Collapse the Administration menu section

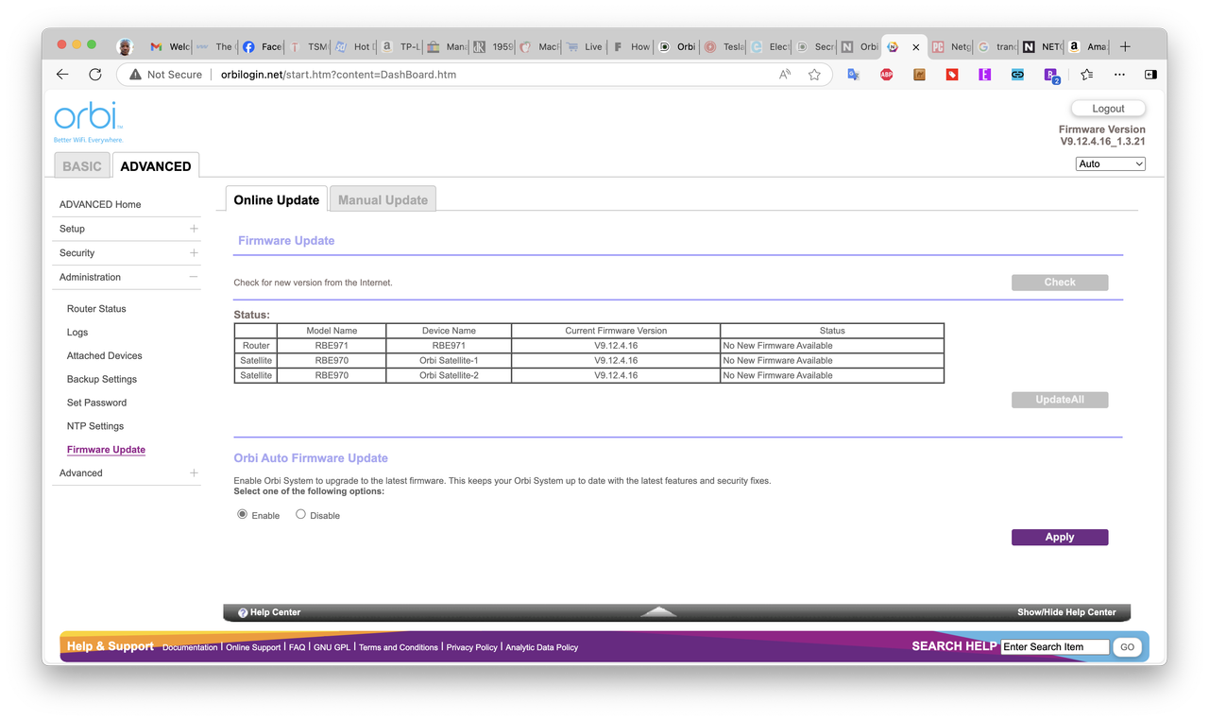pos(194,277)
